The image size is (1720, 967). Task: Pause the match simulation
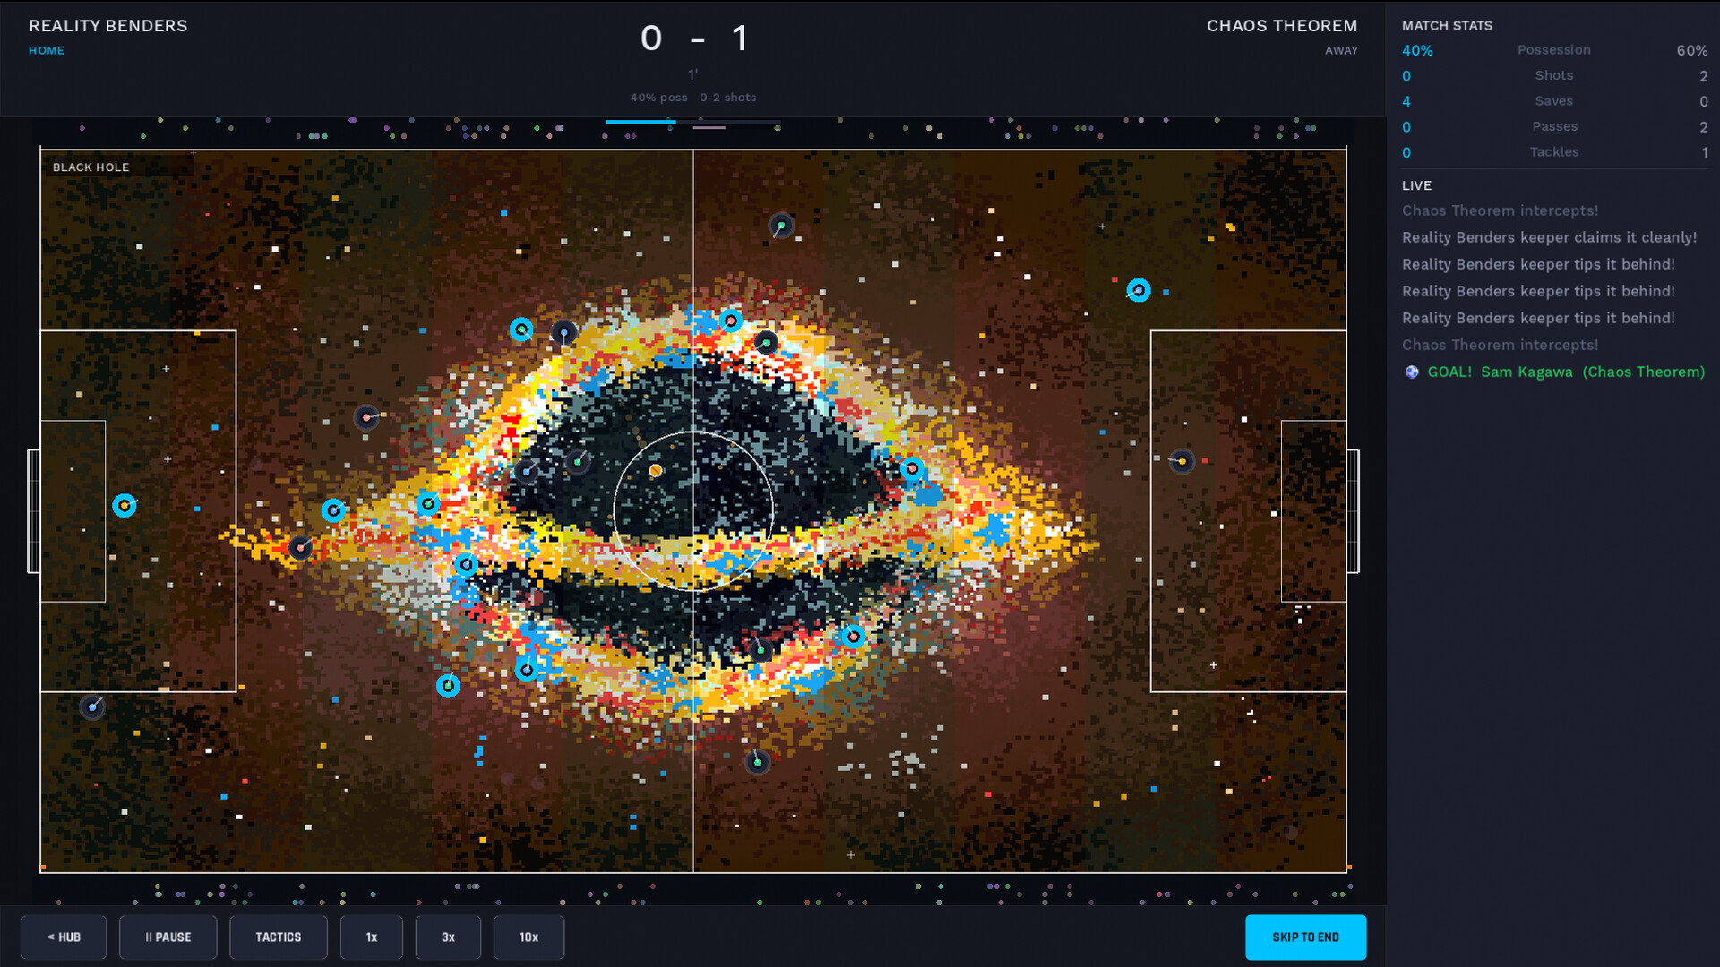tap(168, 937)
